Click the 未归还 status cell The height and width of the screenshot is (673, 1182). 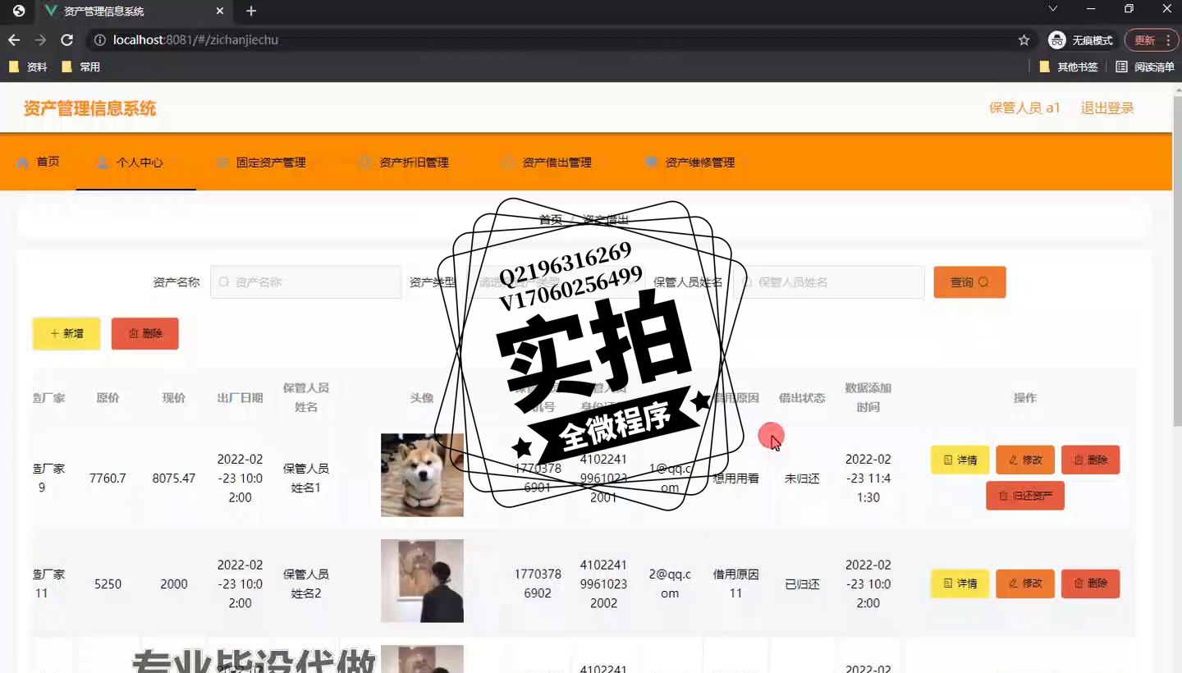802,478
